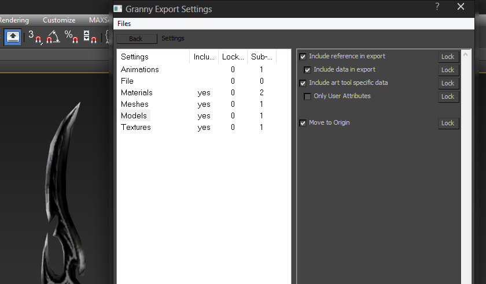Click the highlighted blue toolbar button in 3ds Max
Viewport: 486px width, 284px height.
pos(13,37)
